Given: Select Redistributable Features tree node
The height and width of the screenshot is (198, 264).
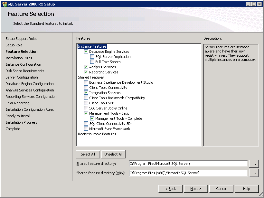Looking at the screenshot, I should tap(97, 134).
